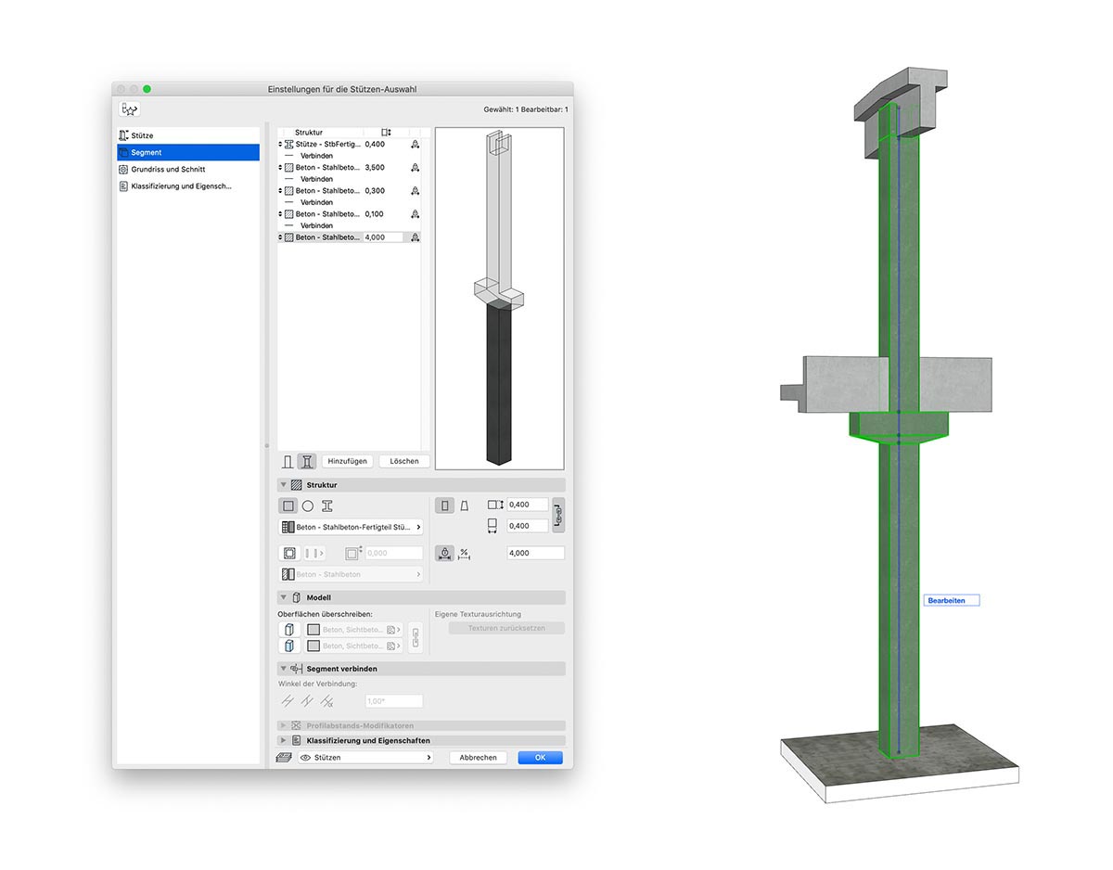The height and width of the screenshot is (870, 1113).
Task: Open the veneer type flyout
Action: (x=313, y=553)
